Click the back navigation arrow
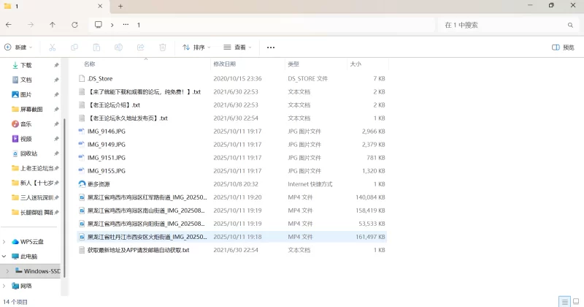Viewport: 584px width, 307px height. tap(9, 25)
